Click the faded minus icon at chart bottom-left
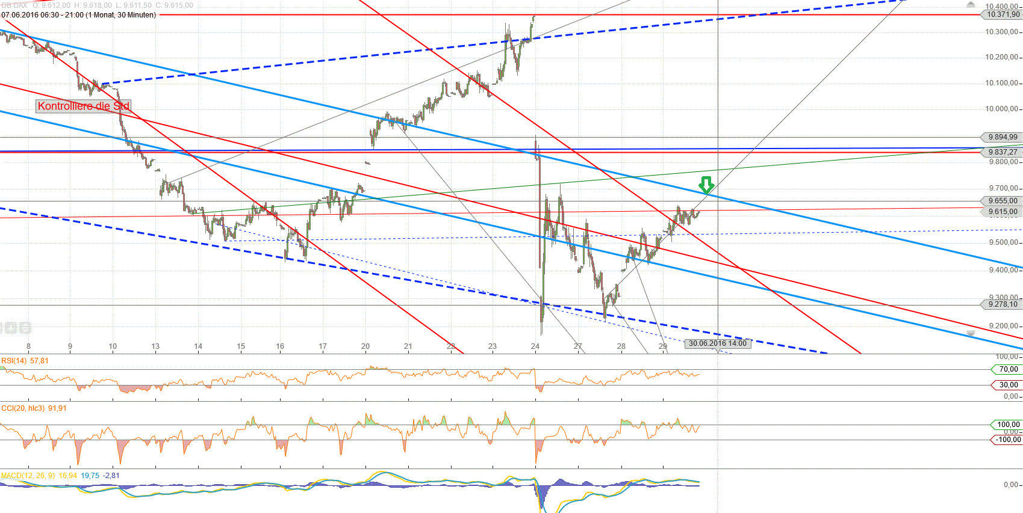 coord(25,328)
